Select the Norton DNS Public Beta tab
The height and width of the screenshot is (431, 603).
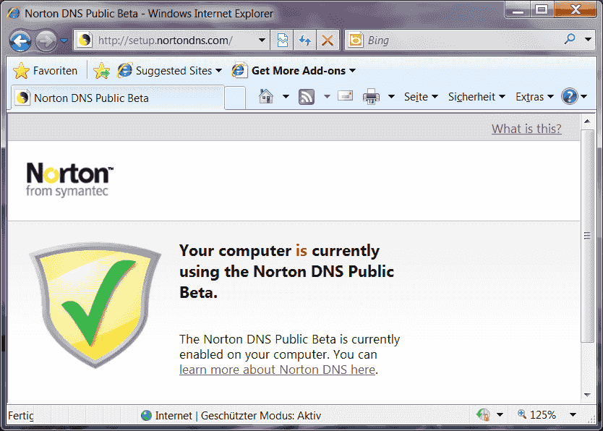(117, 98)
